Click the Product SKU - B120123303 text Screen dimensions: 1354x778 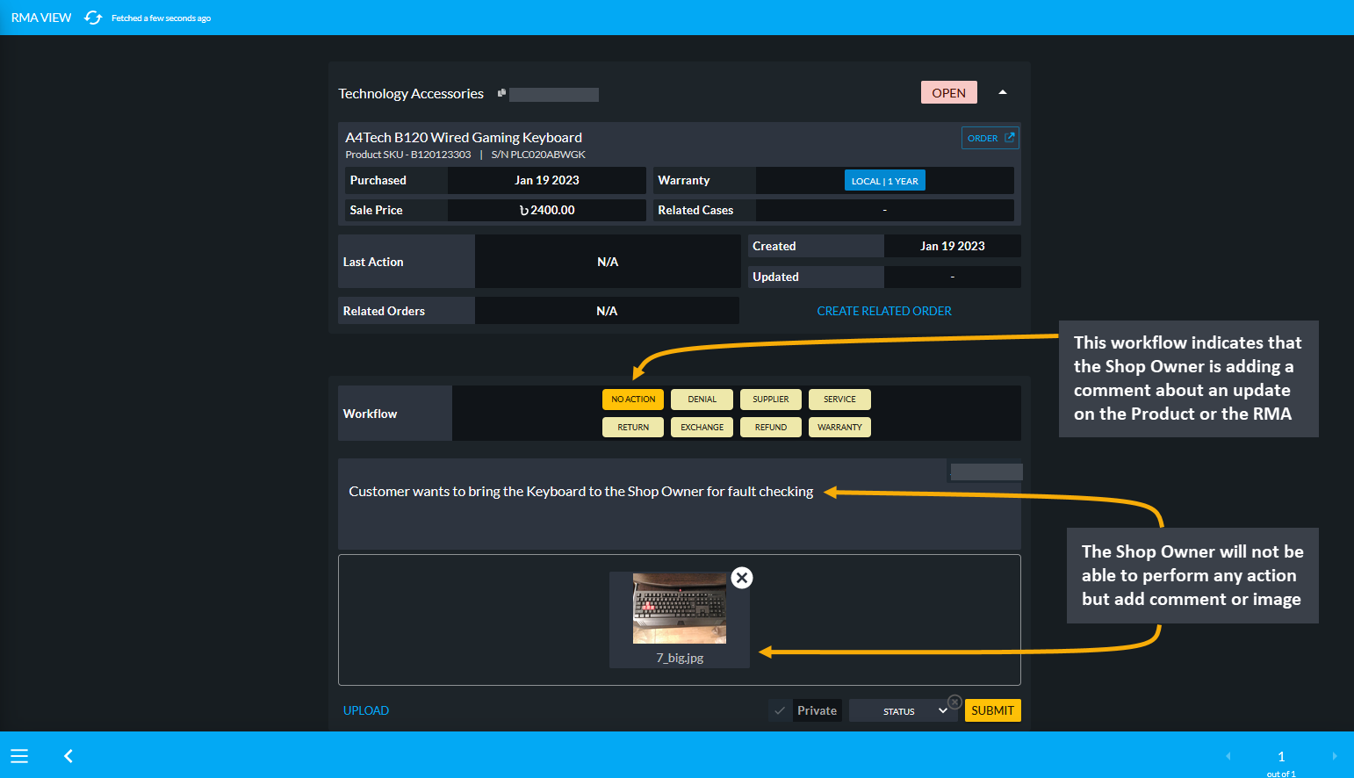pos(407,155)
